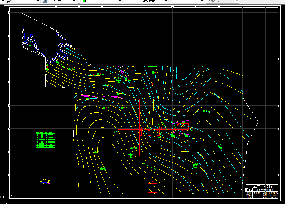Select the topmost green circled borehole symbol
This screenshot has width=285, height=204.
point(119,80)
